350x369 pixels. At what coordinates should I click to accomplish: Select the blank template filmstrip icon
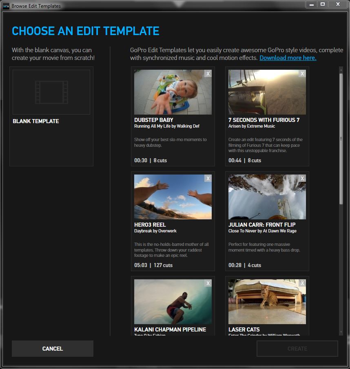[x=51, y=92]
